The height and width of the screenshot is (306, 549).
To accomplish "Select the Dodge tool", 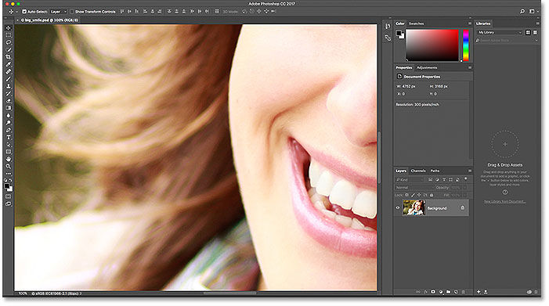I will tap(9, 123).
